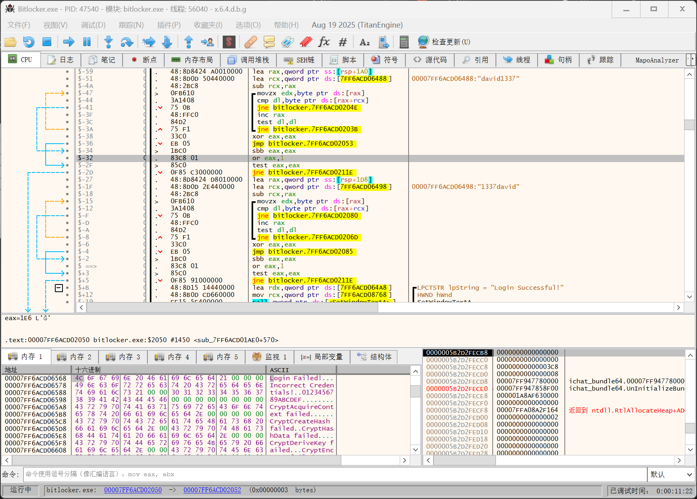Toggle breakpoint on the $-32 line bullet
The height and width of the screenshot is (499, 697).
(67, 158)
